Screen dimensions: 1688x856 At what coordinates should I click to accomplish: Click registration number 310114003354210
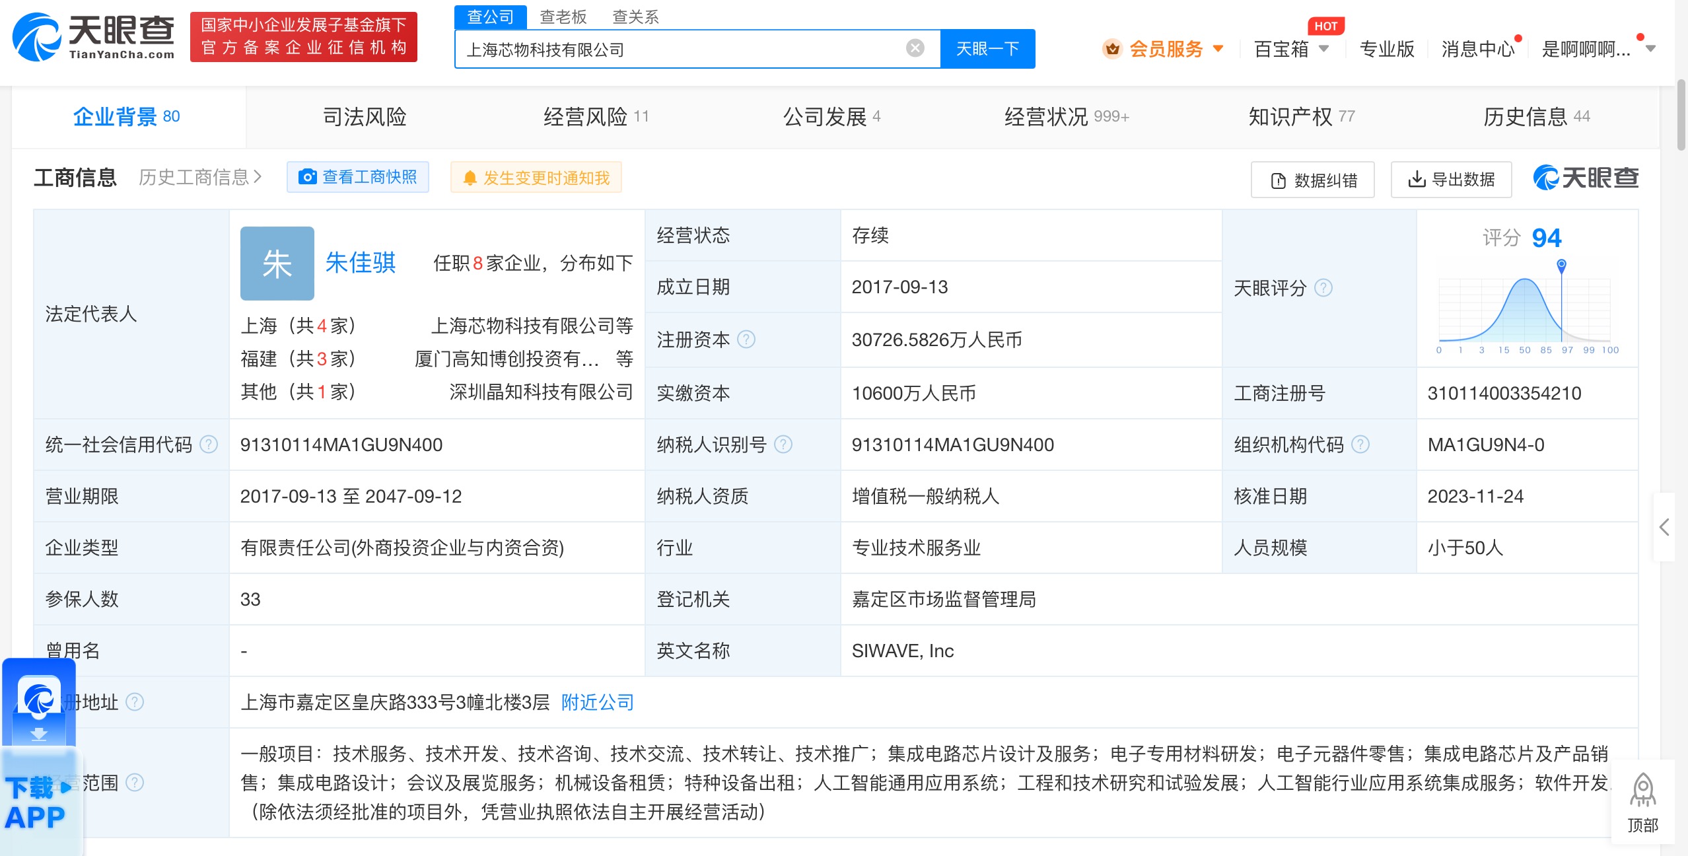point(1504,393)
